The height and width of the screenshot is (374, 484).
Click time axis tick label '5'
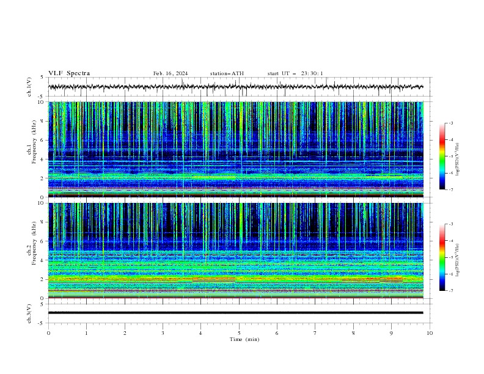(x=239, y=333)
